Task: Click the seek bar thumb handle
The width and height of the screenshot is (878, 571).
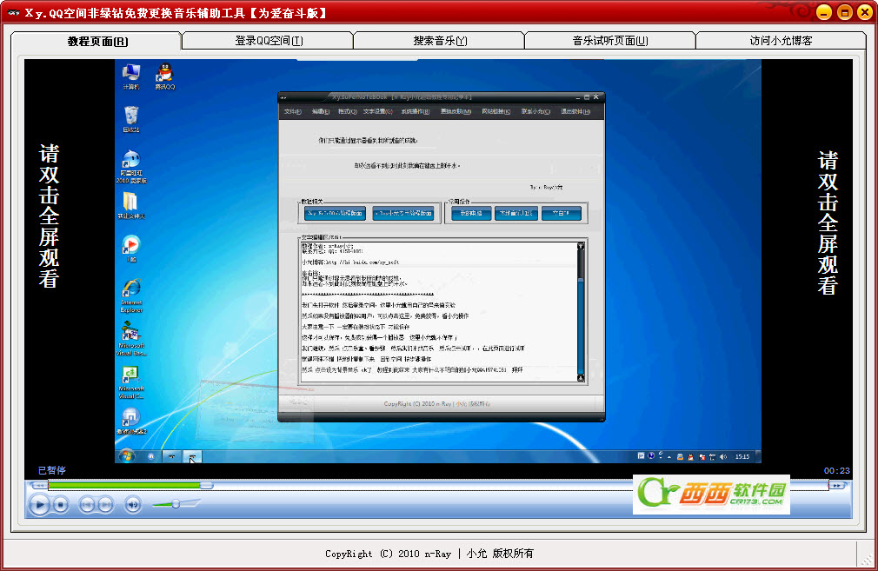Action: pos(207,485)
